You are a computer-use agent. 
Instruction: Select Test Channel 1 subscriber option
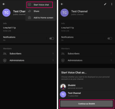coord(87,94)
